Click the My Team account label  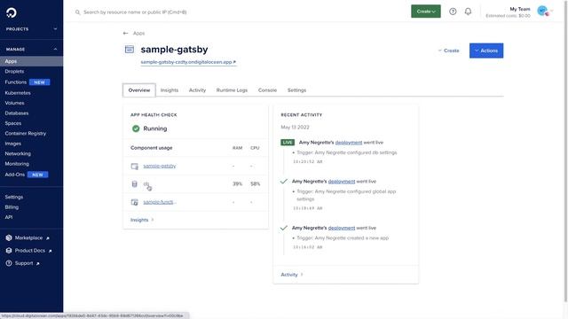(x=520, y=9)
